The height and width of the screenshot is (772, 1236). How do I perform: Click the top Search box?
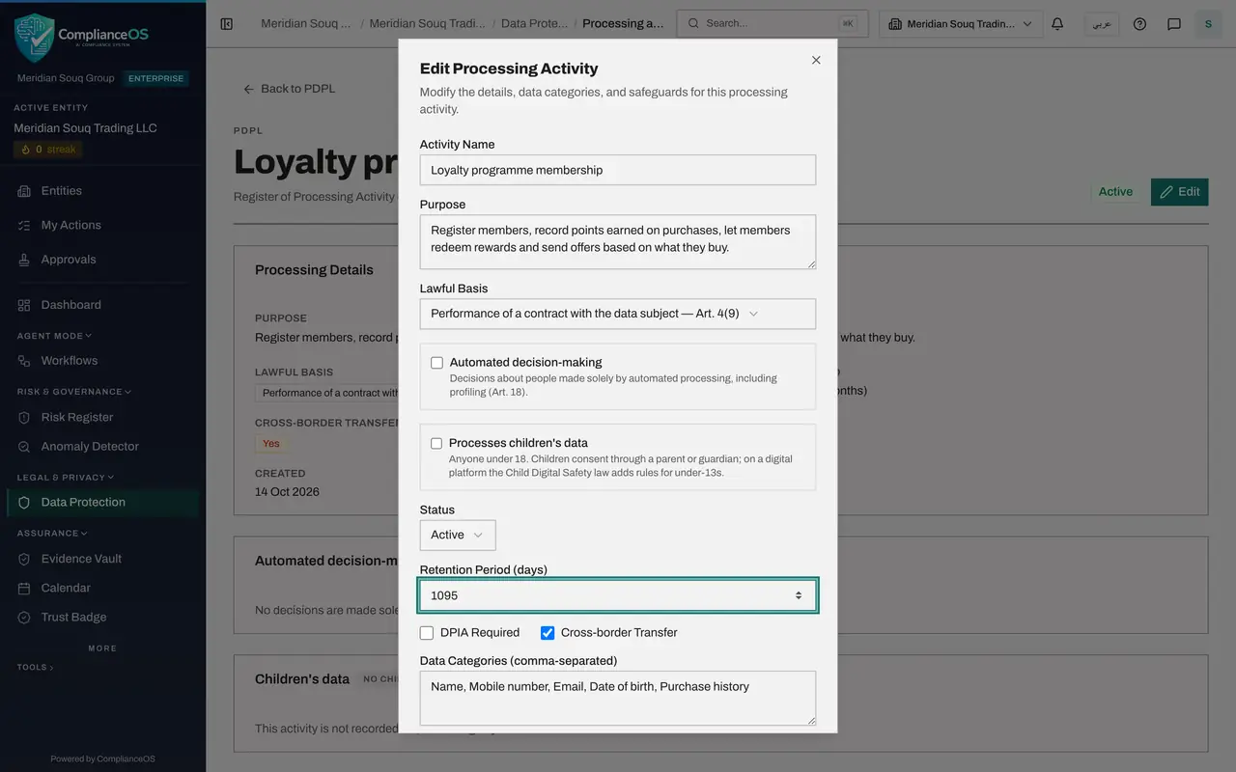tap(772, 24)
